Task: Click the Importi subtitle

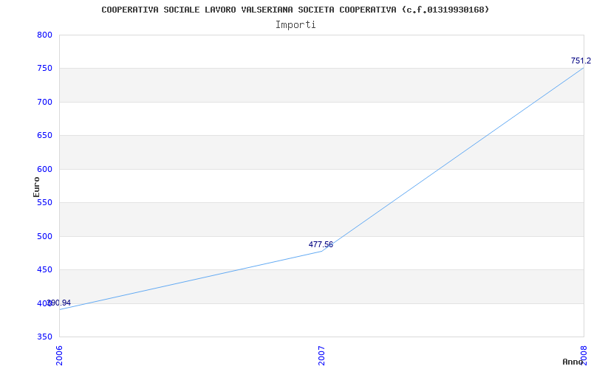Action: 295,25
